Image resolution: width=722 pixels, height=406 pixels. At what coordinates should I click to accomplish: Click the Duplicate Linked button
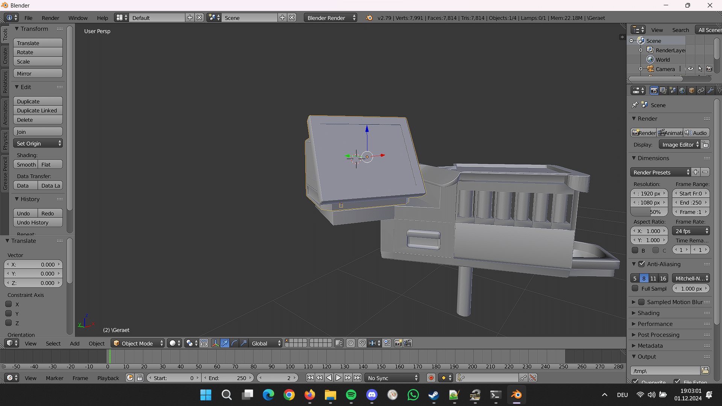38,111
